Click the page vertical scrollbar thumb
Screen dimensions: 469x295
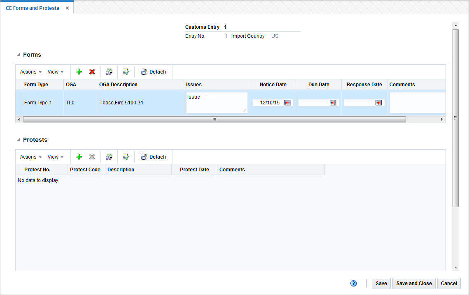click(456, 118)
